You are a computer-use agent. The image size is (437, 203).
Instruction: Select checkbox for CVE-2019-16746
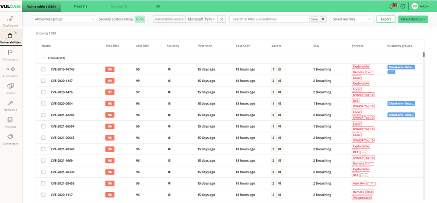click(43, 69)
